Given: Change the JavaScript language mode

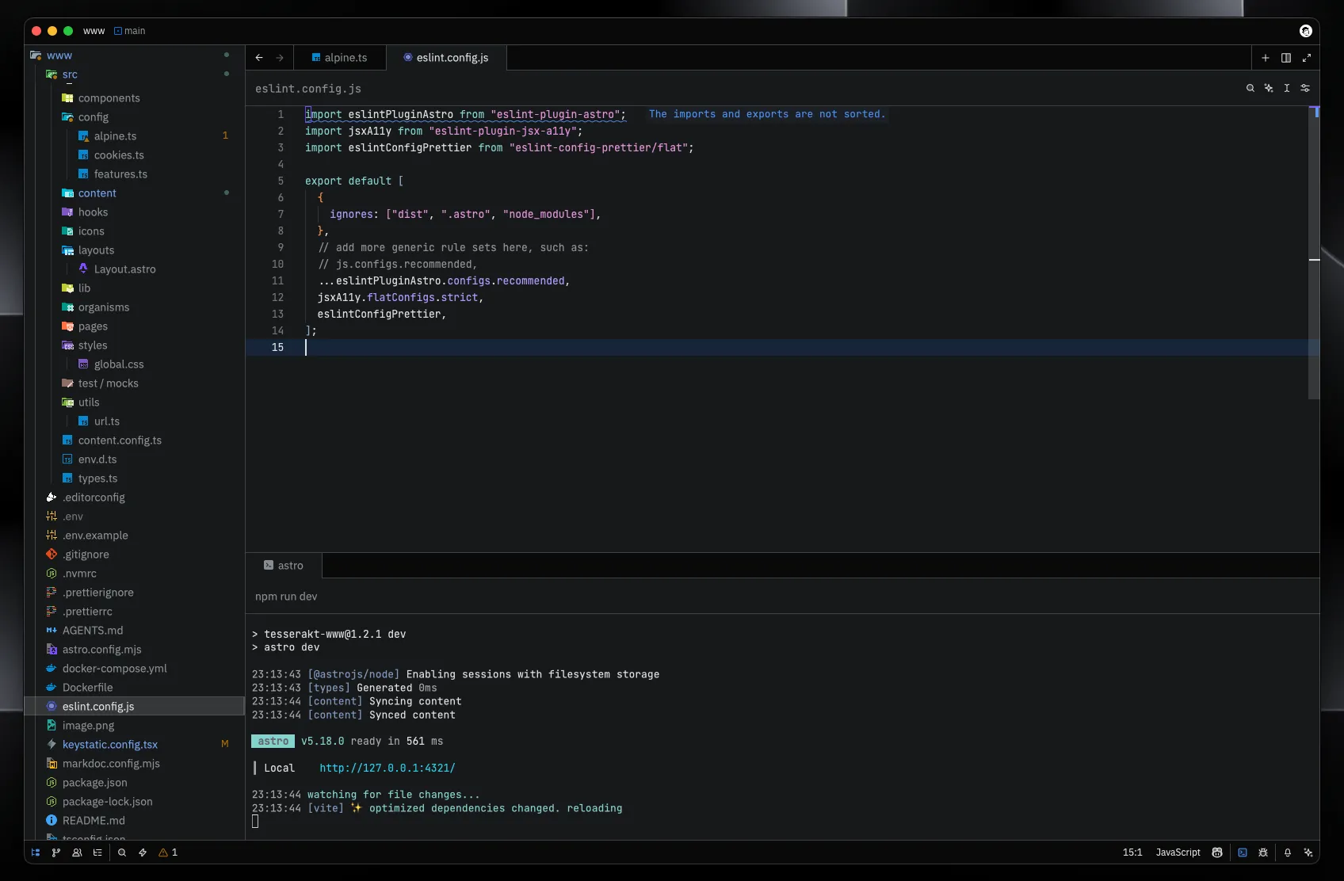Looking at the screenshot, I should tap(1178, 852).
